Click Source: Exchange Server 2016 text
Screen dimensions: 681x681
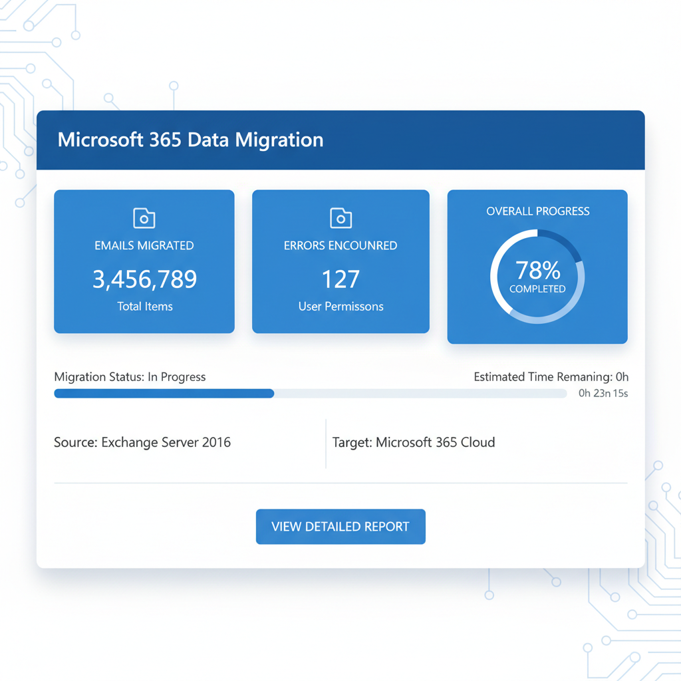coord(142,442)
